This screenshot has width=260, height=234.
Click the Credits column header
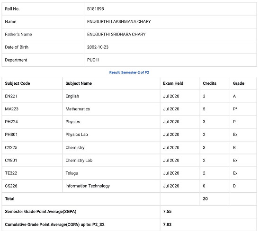210,83
